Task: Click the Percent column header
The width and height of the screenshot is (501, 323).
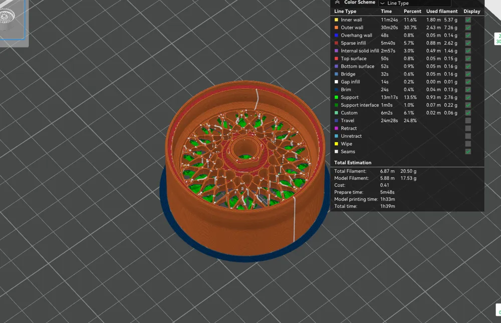Action: [x=412, y=11]
